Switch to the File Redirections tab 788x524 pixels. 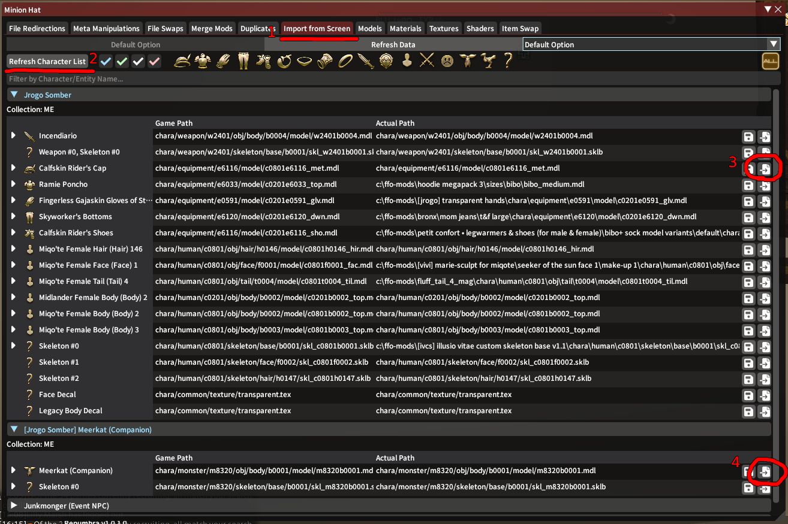(x=37, y=28)
